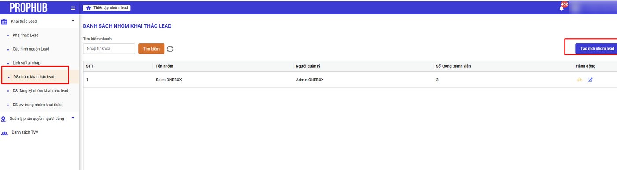Click the Tìm kiếm nhanh label

tap(97, 39)
